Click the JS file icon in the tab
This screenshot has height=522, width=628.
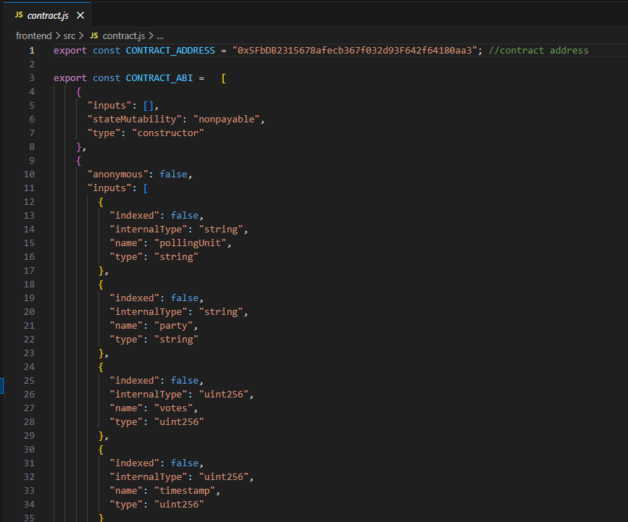[19, 14]
